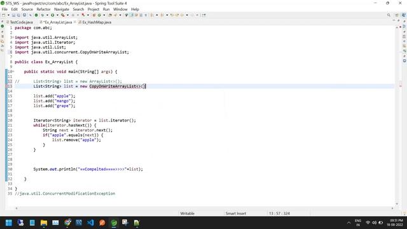Run the program with green Run icon
The image size is (407, 229).
(x=52, y=15)
